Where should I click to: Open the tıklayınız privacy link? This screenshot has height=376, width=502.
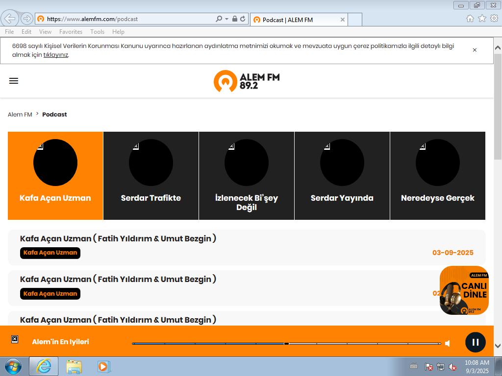56,55
